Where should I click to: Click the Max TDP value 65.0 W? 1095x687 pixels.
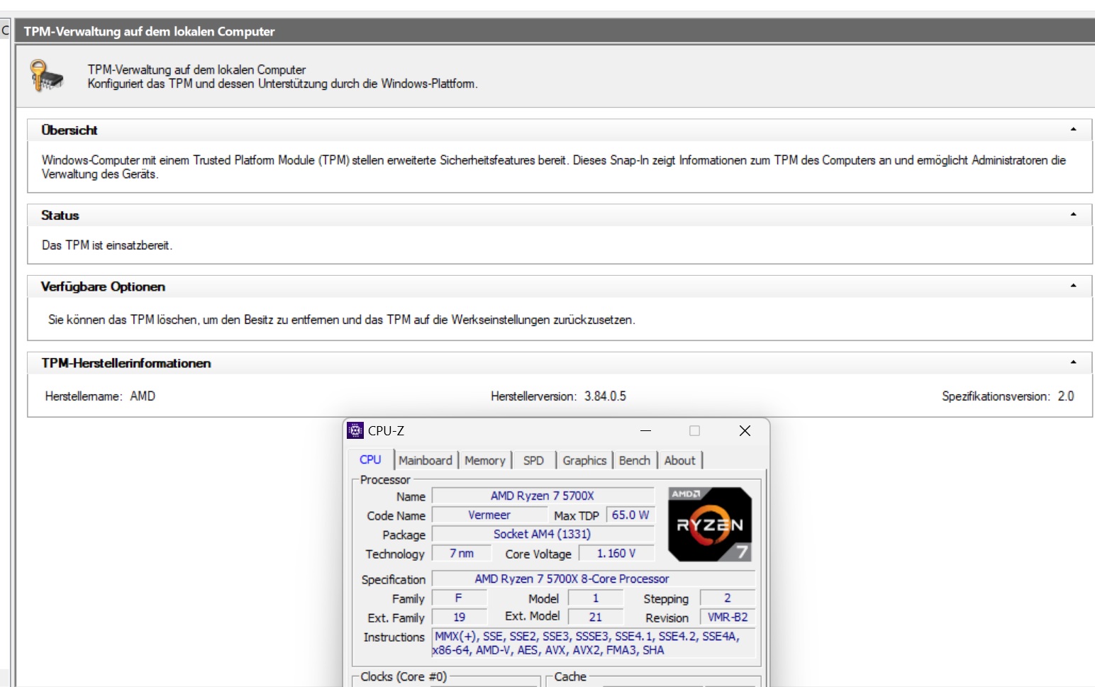coord(630,515)
